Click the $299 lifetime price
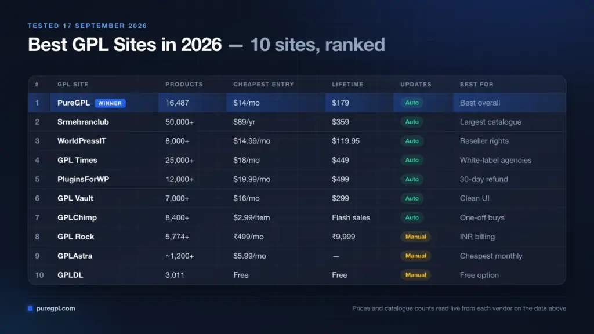The height and width of the screenshot is (334, 594). click(x=341, y=198)
